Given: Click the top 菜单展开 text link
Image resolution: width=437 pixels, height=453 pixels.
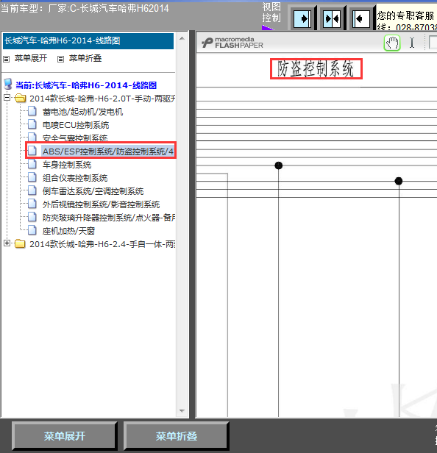Looking at the screenshot, I should point(31,59).
